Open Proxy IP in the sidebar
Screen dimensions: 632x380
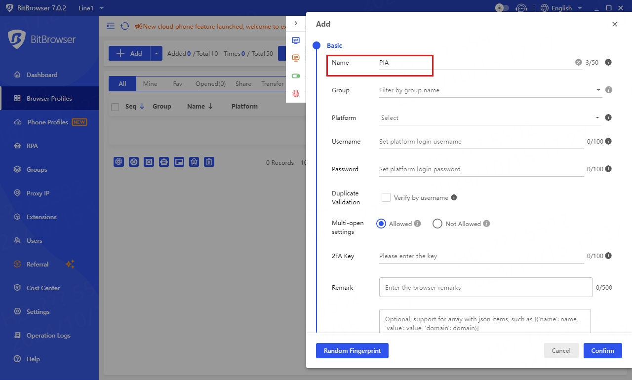[x=38, y=193]
